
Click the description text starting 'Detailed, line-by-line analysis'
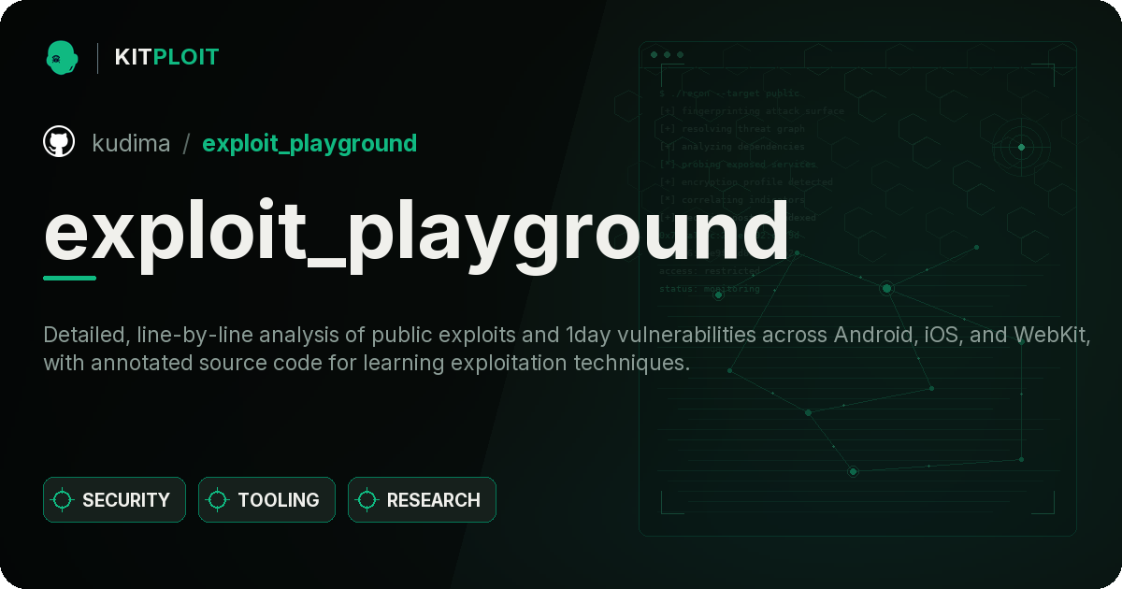(x=568, y=336)
